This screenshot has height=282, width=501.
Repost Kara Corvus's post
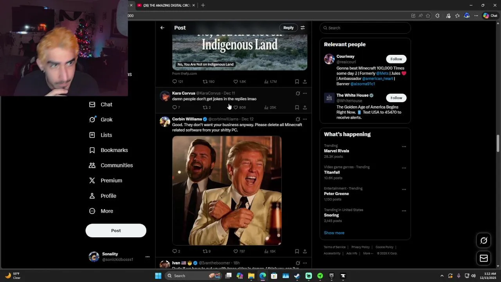pos(207,107)
